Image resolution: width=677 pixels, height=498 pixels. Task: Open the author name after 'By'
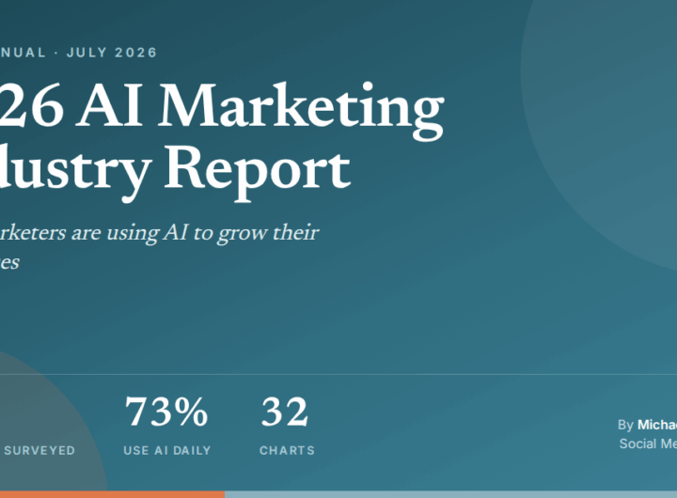tap(657, 425)
